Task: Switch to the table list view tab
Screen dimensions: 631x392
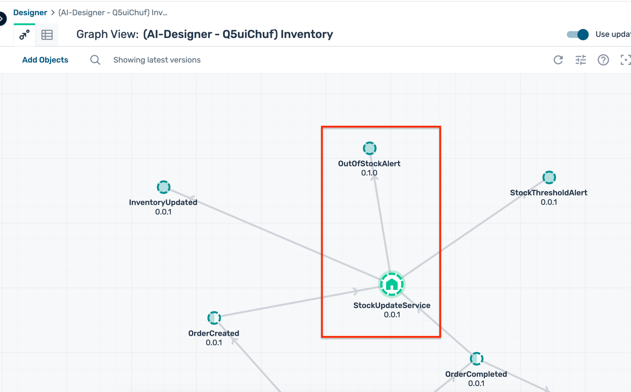Action: 47,35
